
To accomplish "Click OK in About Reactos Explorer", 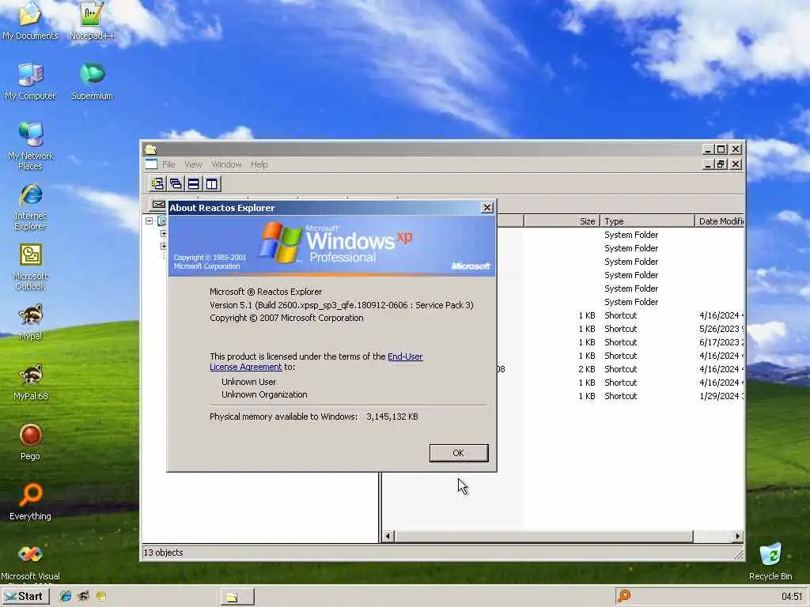I will click(459, 453).
